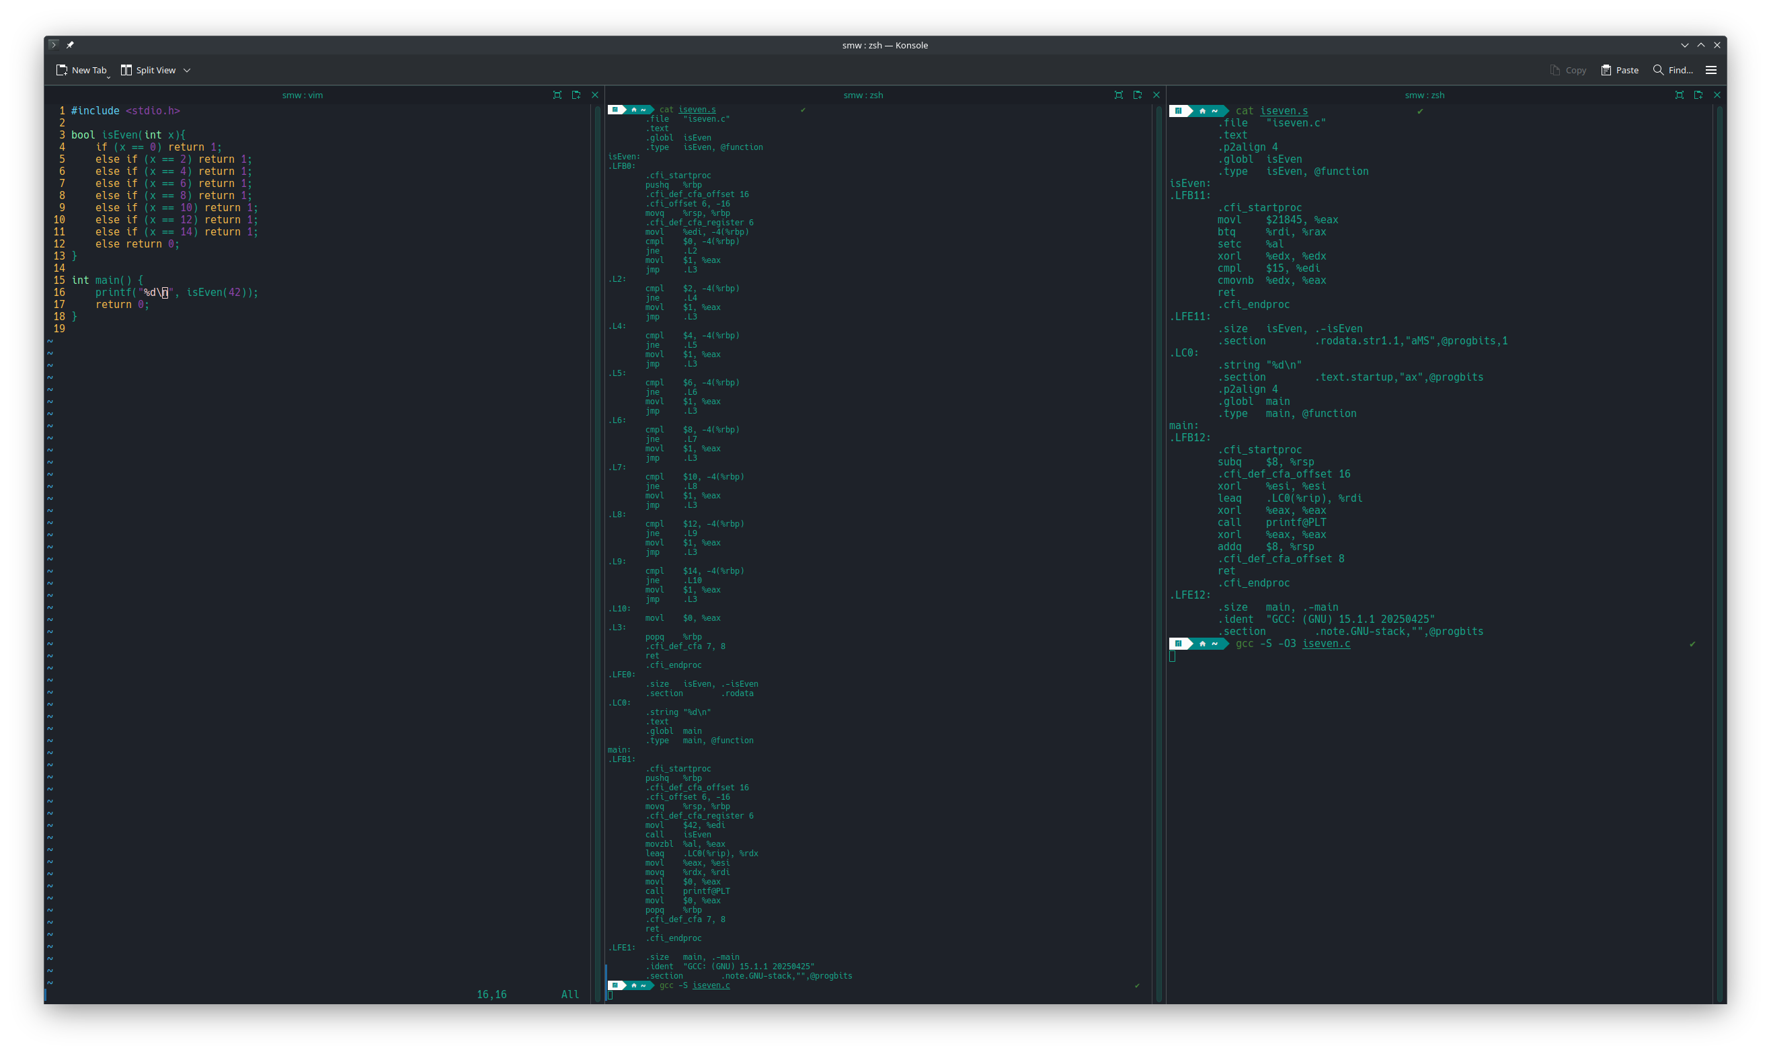Click the middle zsh pane vertical scrollbar
The height and width of the screenshot is (1056, 1771).
point(1158,553)
